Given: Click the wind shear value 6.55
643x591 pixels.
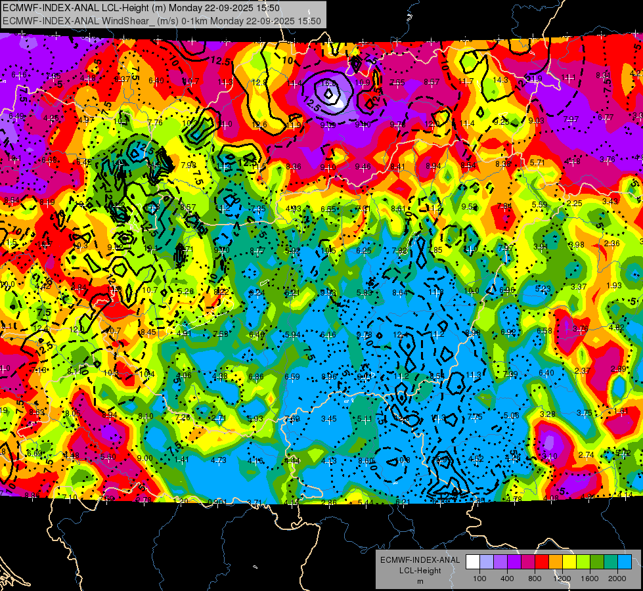Looking at the screenshot, I should [328, 209].
